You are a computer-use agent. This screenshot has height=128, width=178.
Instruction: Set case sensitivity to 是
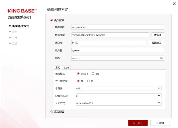[x=78, y=81]
